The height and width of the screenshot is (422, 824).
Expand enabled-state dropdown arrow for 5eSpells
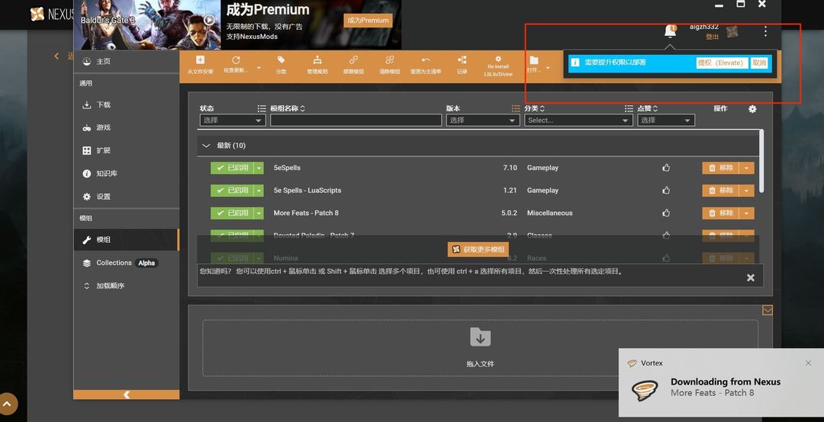[x=259, y=168]
